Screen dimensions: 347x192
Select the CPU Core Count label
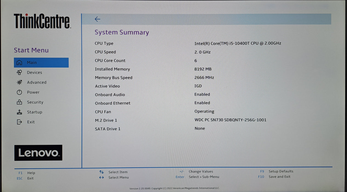(x=110, y=60)
